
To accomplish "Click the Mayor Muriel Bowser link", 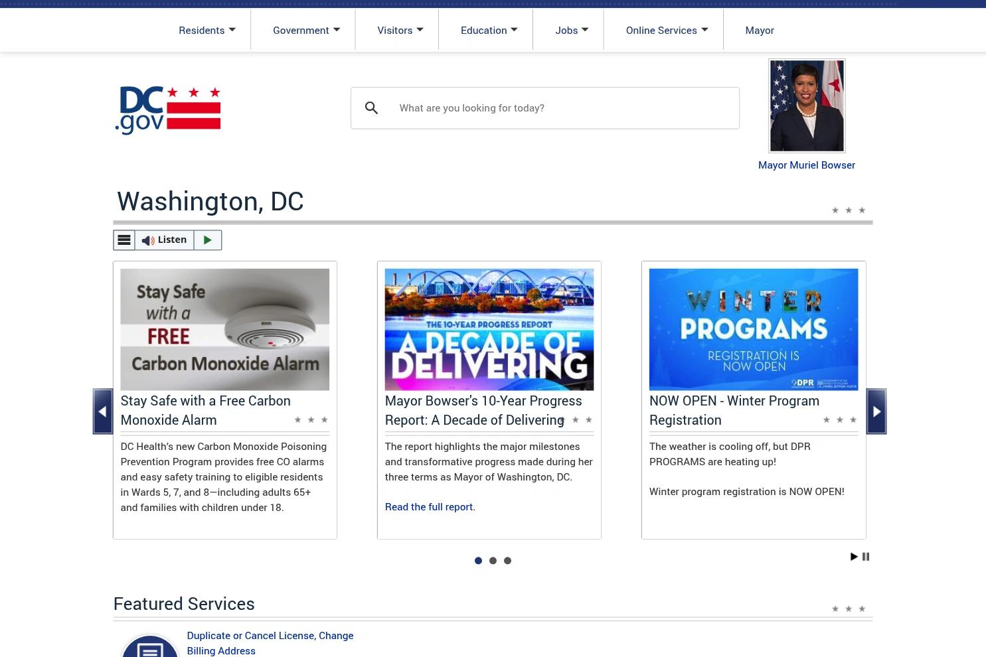I will 807,165.
